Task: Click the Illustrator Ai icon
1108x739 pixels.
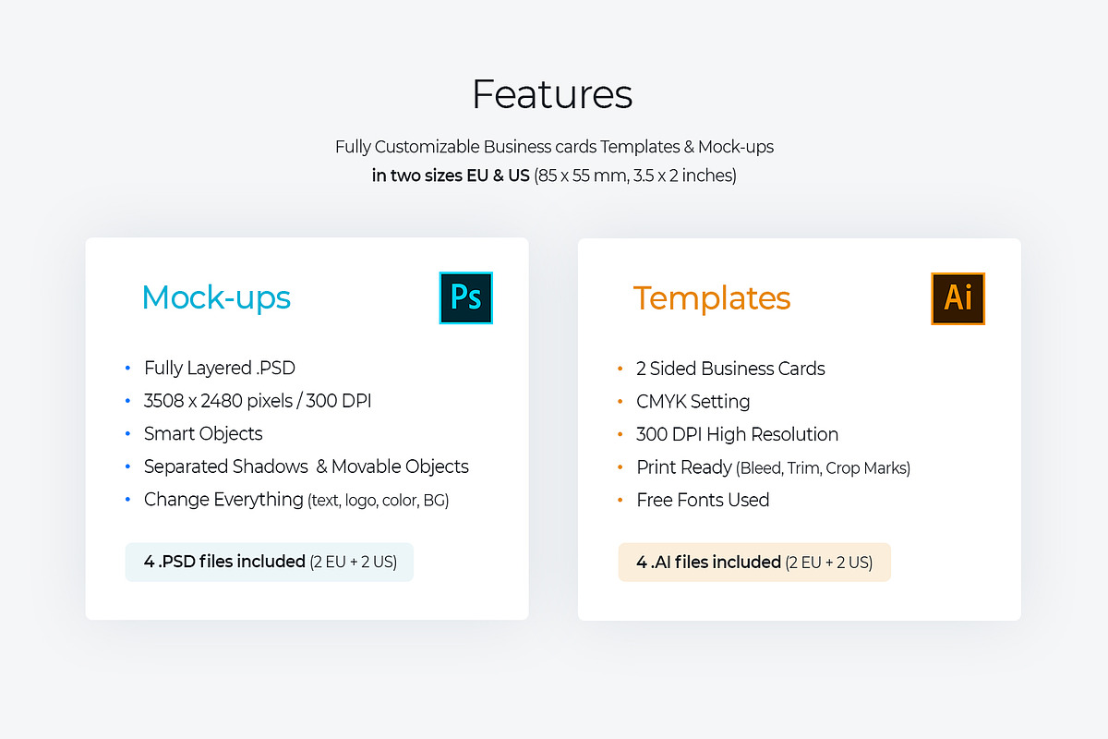Action: (x=957, y=297)
